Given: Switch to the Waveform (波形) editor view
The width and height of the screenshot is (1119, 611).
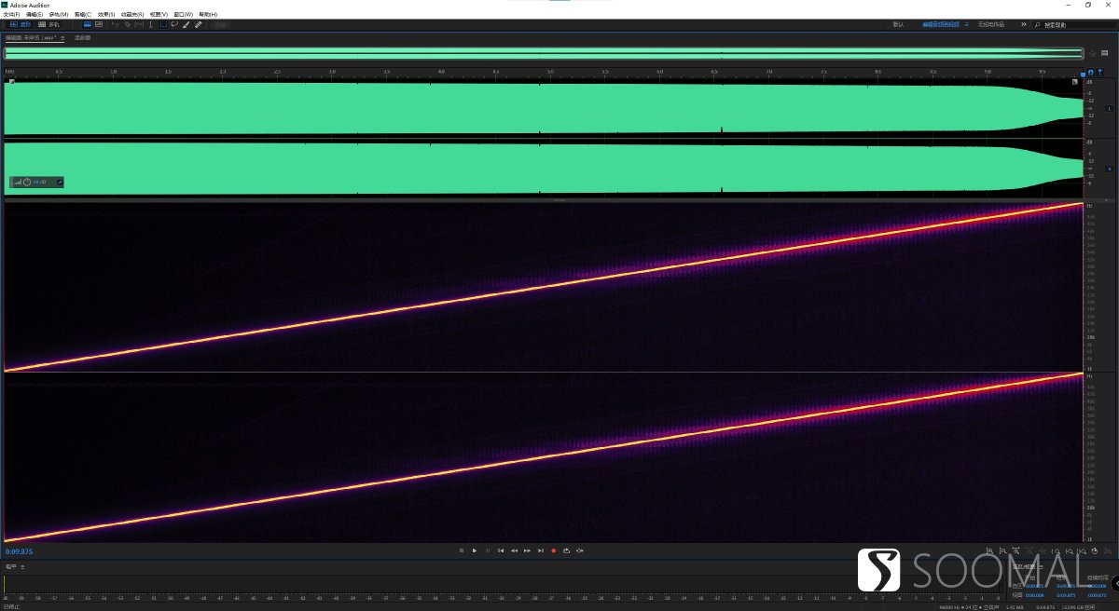Looking at the screenshot, I should point(19,24).
